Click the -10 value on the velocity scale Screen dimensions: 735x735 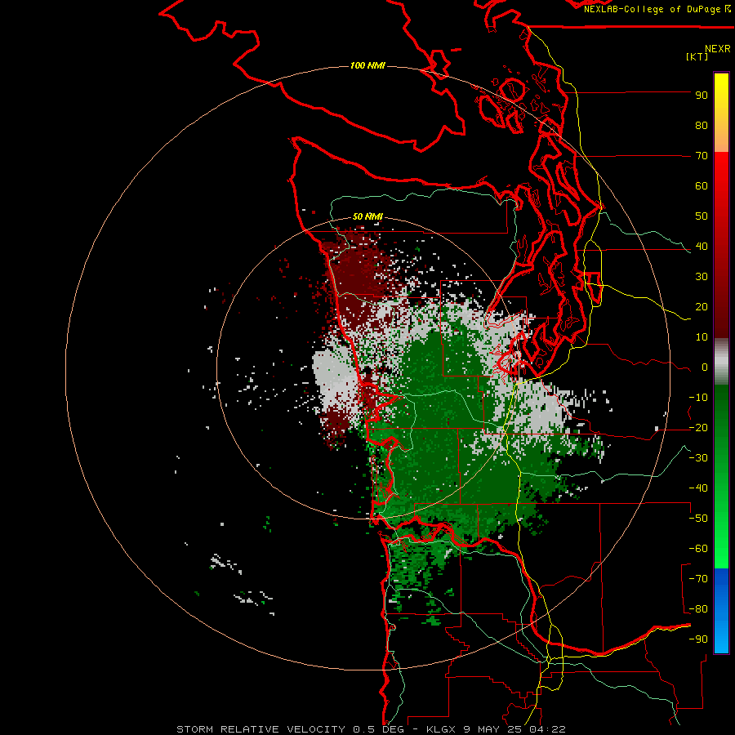pos(698,398)
